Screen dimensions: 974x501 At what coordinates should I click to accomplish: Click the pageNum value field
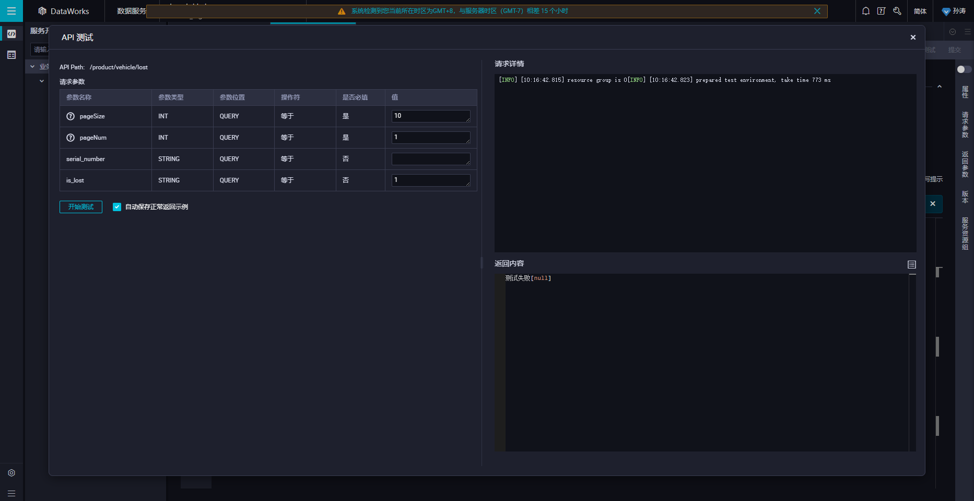(431, 138)
